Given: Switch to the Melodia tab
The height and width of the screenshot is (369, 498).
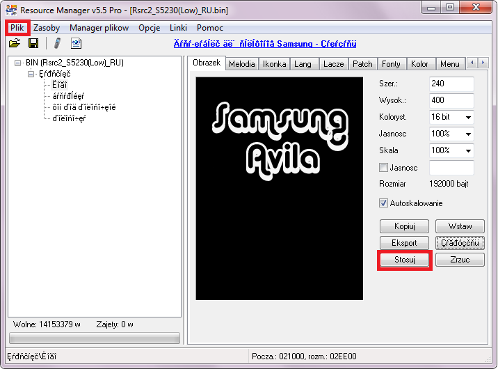Looking at the screenshot, I should tap(242, 64).
